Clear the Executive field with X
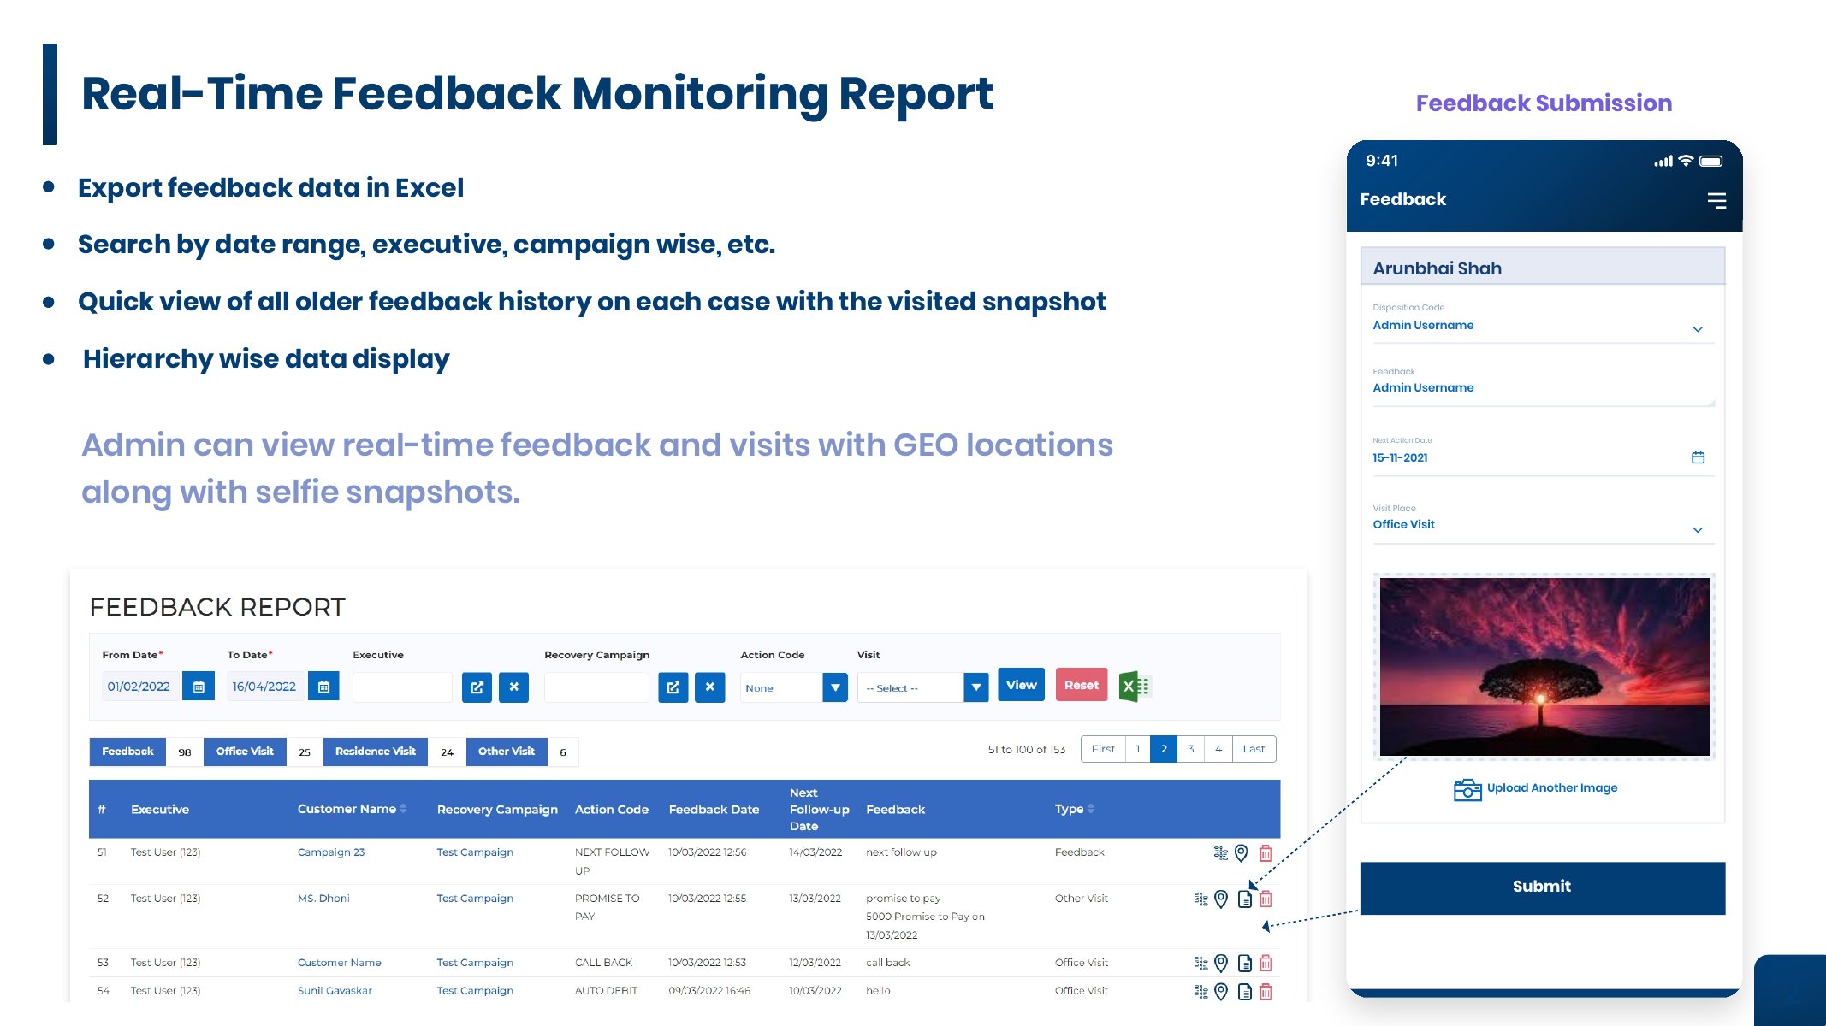This screenshot has width=1826, height=1026. [513, 687]
